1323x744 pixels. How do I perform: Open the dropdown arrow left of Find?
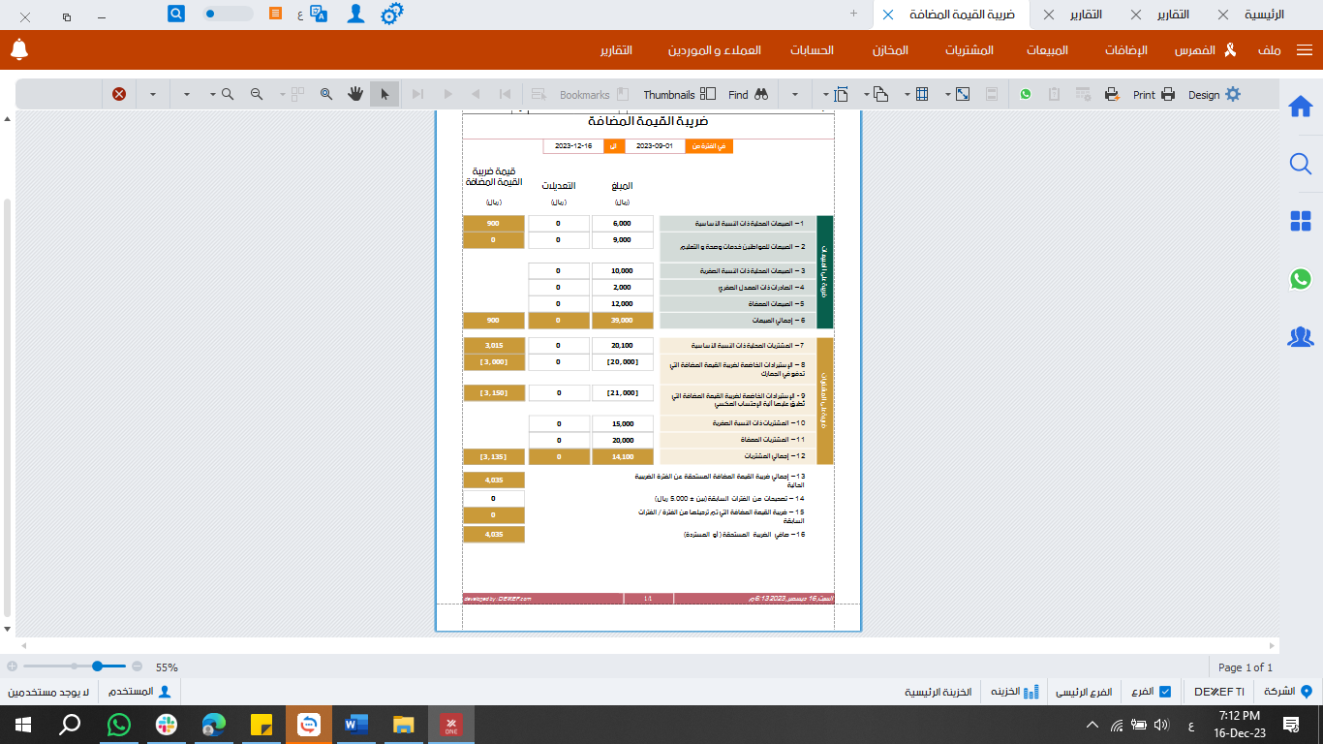point(794,95)
